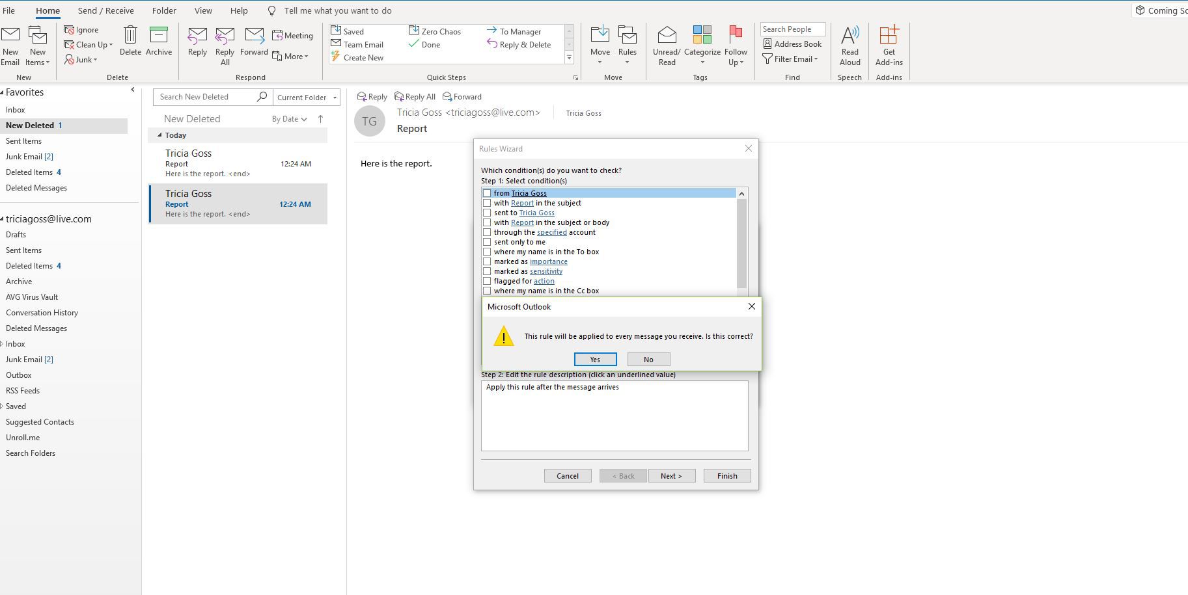This screenshot has height=595, width=1188.
Task: Expand the Quick Steps gallery
Action: click(569, 58)
